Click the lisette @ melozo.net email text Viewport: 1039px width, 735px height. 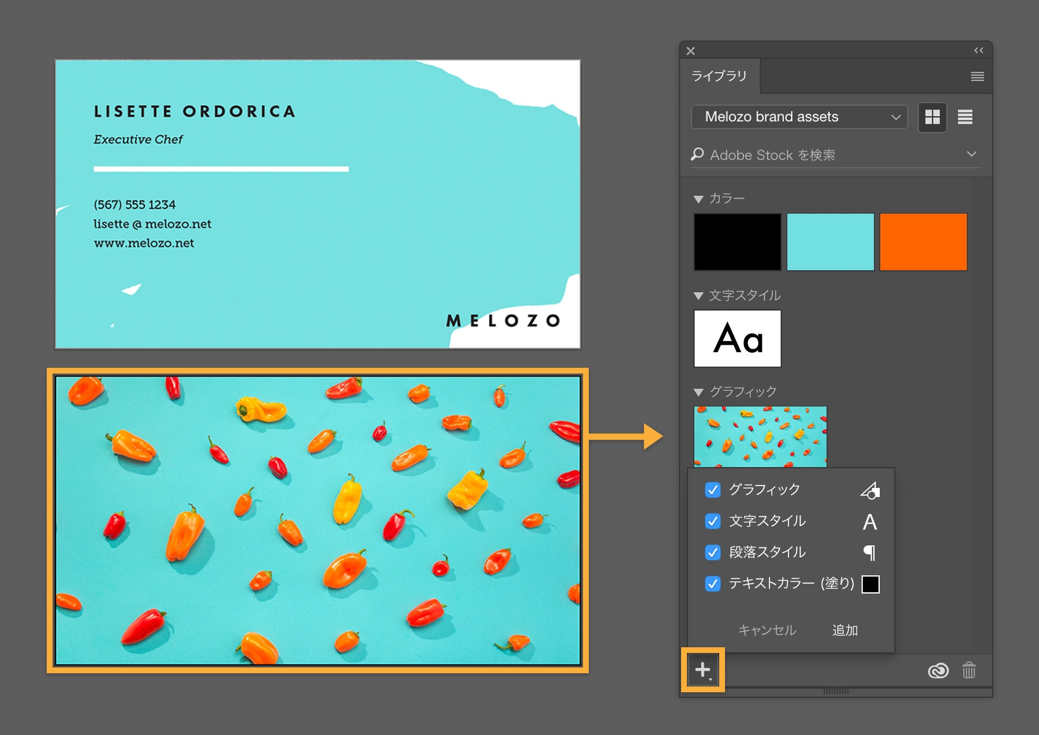pyautogui.click(x=152, y=224)
